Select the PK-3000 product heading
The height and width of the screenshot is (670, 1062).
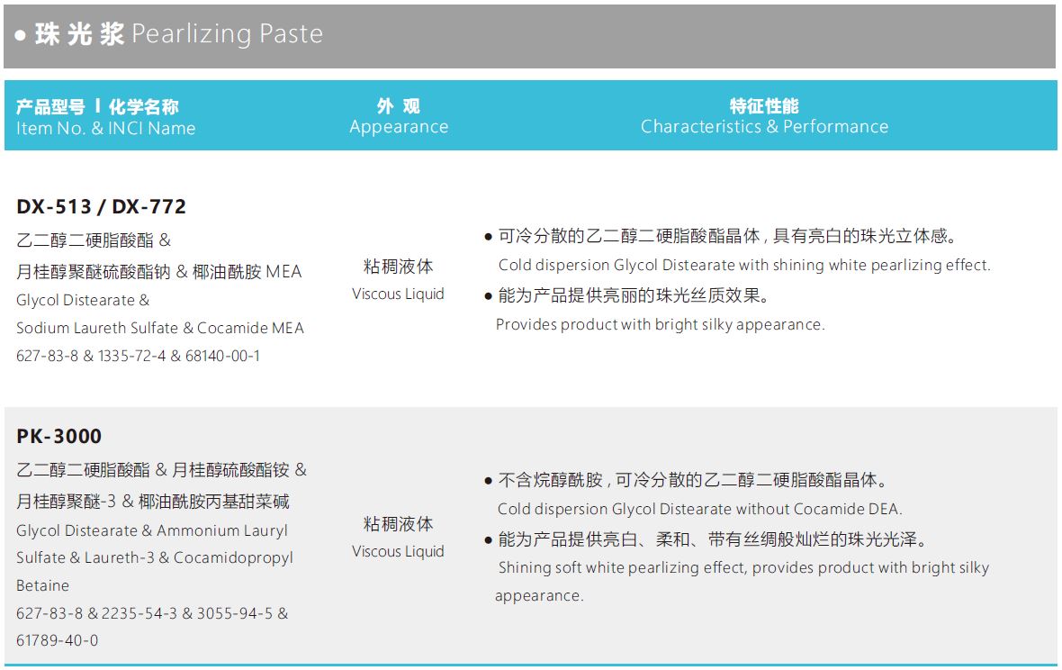(59, 436)
